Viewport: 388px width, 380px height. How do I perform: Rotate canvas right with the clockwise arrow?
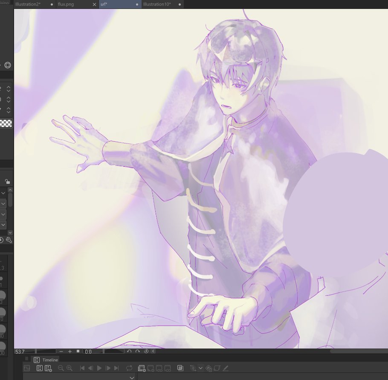[138, 351]
